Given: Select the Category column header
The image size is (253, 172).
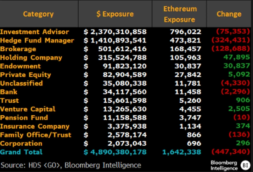Looking at the screenshot, I should tap(38, 14).
